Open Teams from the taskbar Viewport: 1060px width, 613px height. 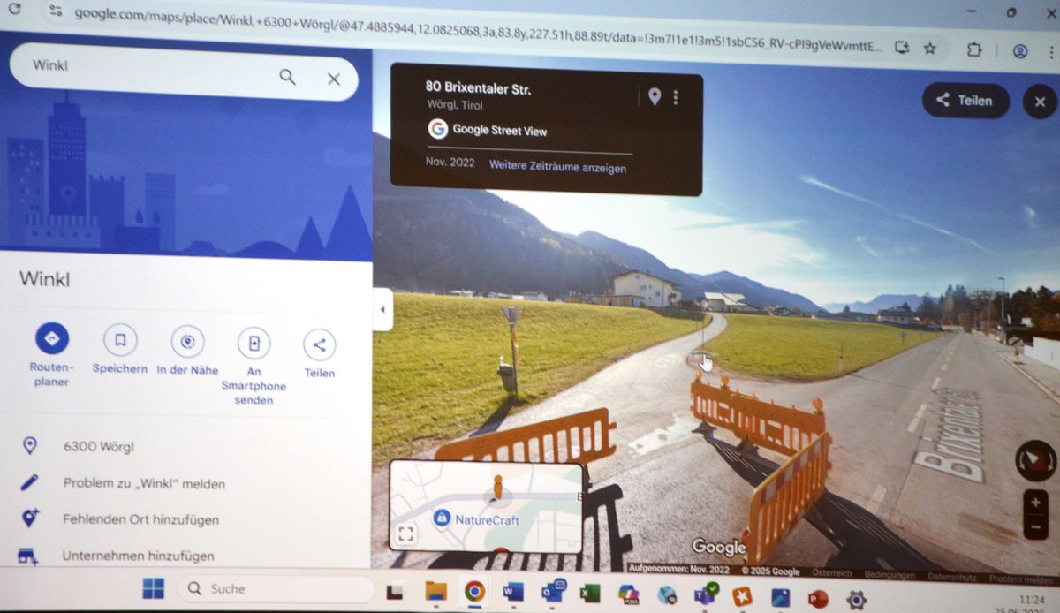706,595
